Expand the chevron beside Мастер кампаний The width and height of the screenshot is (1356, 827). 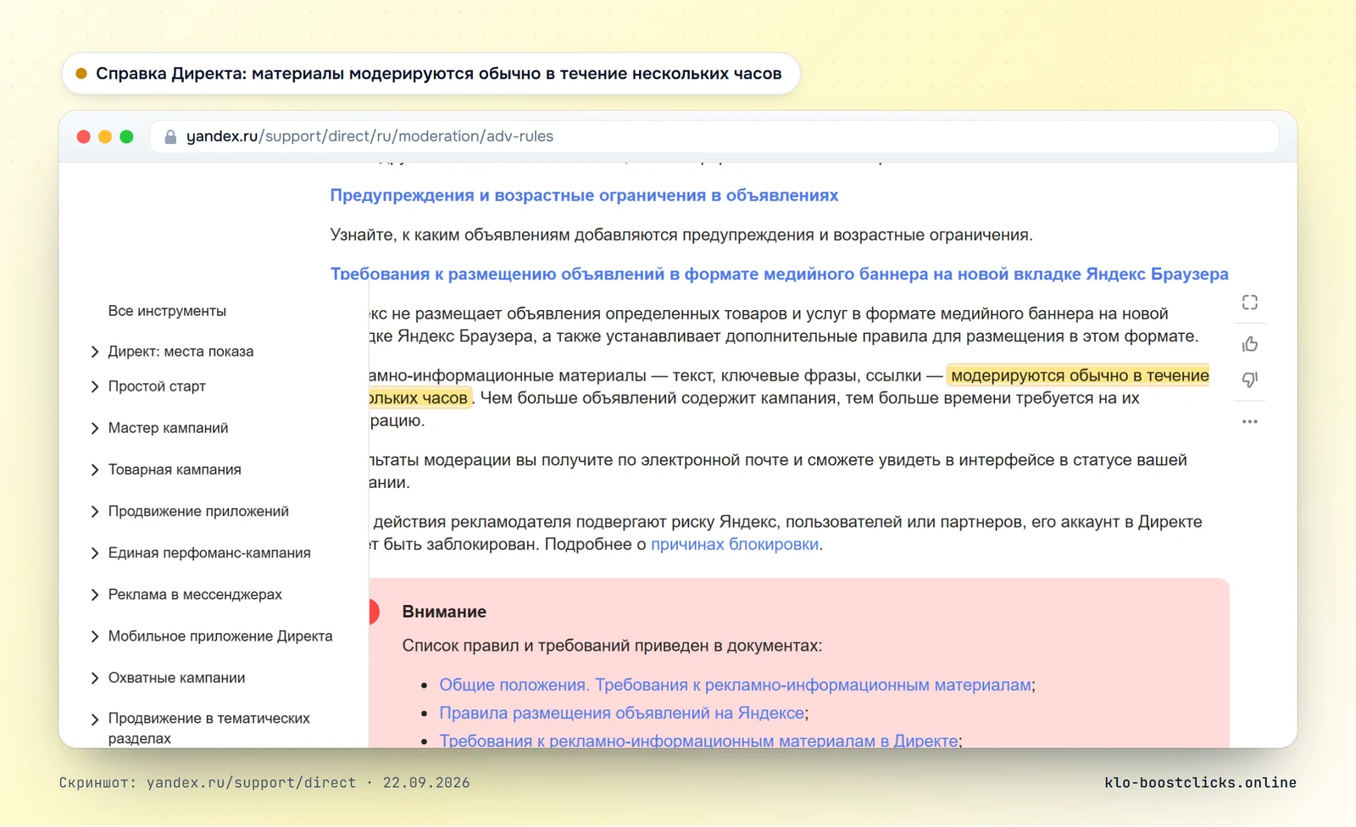(x=94, y=428)
